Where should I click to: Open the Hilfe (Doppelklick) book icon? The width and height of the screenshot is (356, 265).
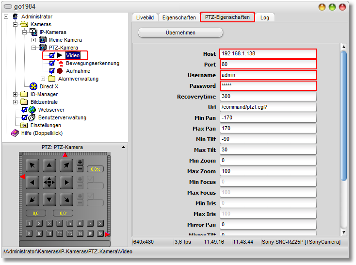click(x=15, y=133)
